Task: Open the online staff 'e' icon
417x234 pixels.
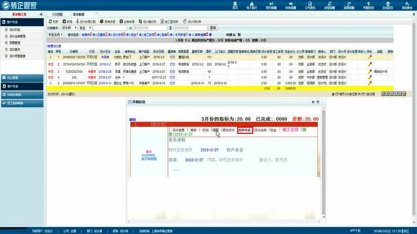Action: (x=388, y=5)
